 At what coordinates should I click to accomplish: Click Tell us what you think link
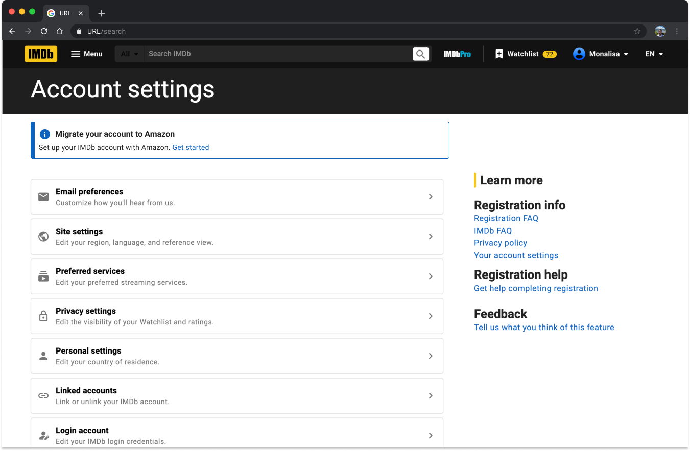point(544,328)
